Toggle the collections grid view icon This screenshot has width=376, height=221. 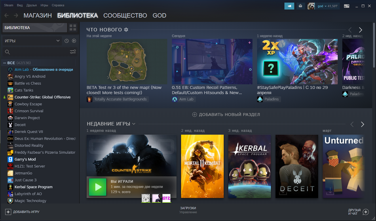[x=73, y=28]
